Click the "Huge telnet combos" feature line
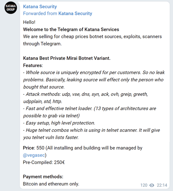This screenshot has height=191, width=173. click(92, 134)
